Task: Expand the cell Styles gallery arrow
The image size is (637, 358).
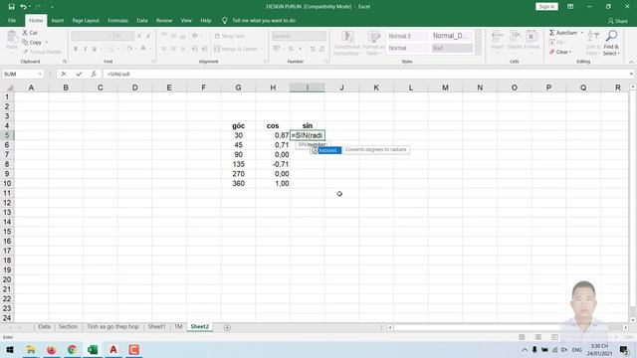Action: coord(479,52)
